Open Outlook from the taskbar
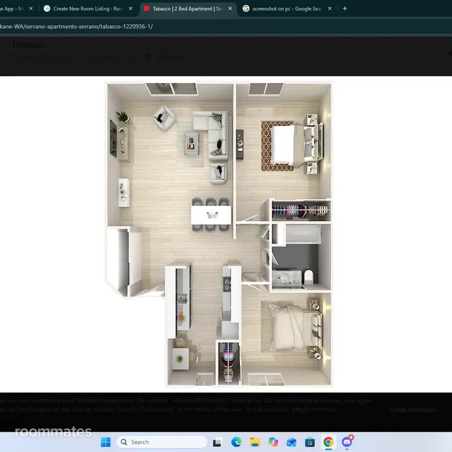Screen dimensions: 452x452 click(291, 442)
